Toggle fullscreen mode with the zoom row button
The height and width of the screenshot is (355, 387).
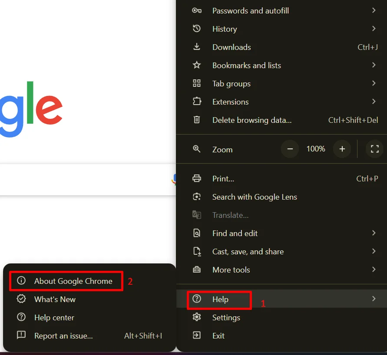coord(375,149)
